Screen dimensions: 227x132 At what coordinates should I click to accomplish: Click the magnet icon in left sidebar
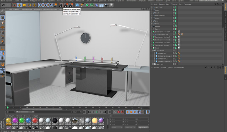(2, 64)
